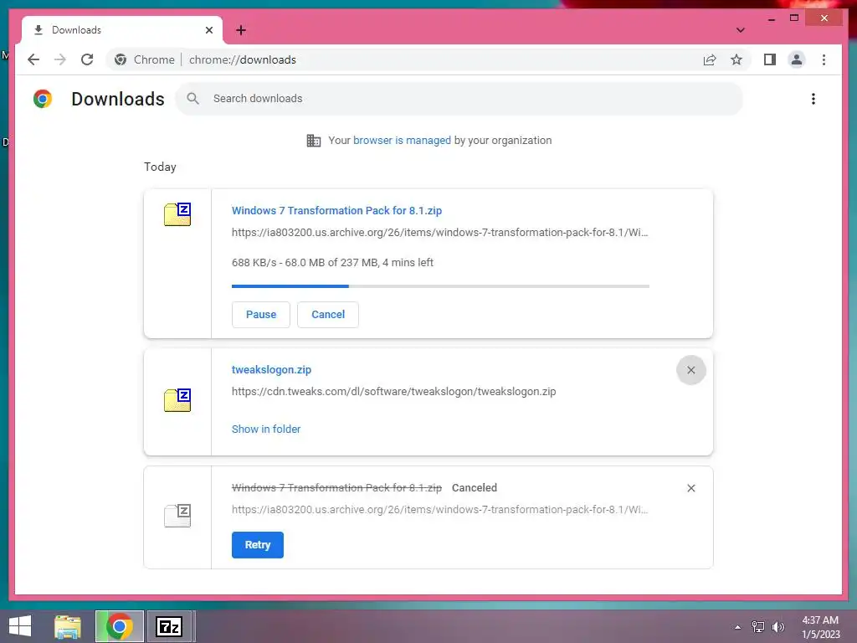
Task: Select the Downloads tab
Action: pos(122,30)
